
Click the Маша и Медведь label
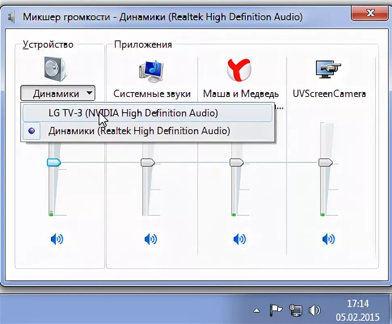coord(241,94)
